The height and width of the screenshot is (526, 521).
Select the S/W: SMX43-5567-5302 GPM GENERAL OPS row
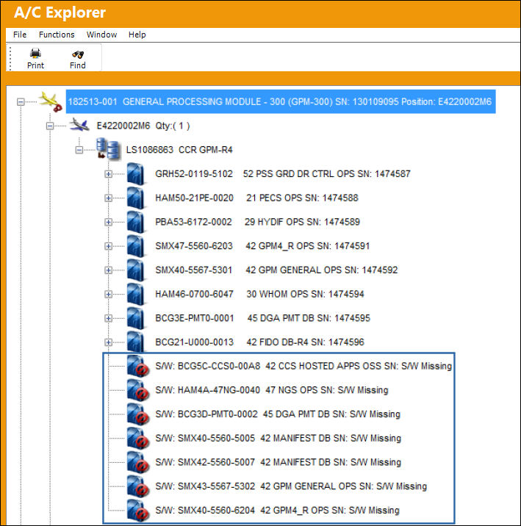(x=291, y=486)
